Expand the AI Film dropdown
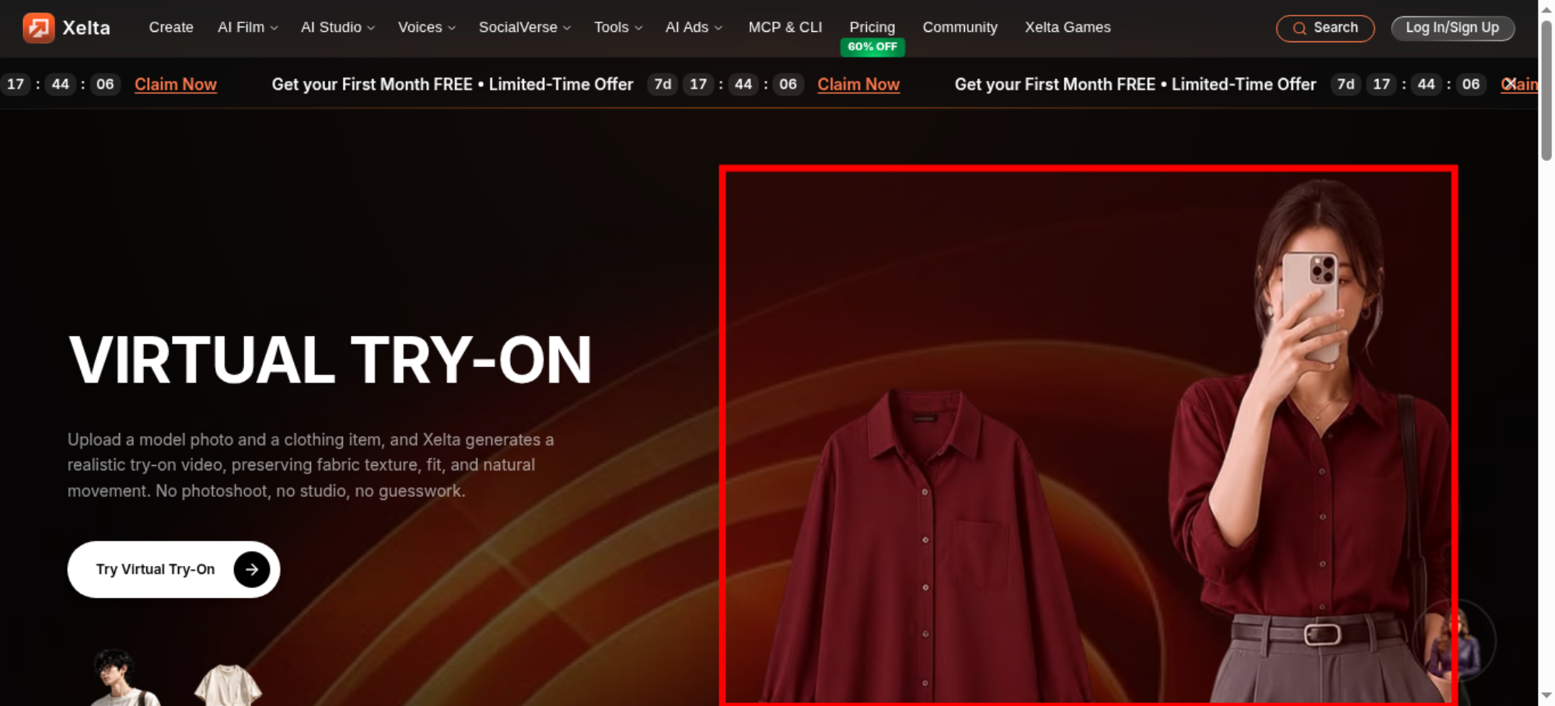The width and height of the screenshot is (1555, 706). 248,27
